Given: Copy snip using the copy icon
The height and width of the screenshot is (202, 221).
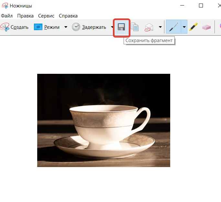Looking at the screenshot, I should coord(135,27).
